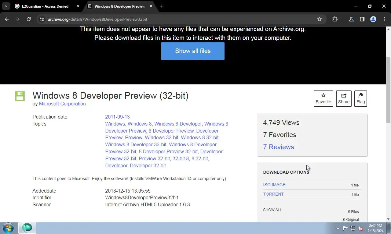
Task: Click scrollbar up arrow
Action: pyautogui.click(x=389, y=29)
